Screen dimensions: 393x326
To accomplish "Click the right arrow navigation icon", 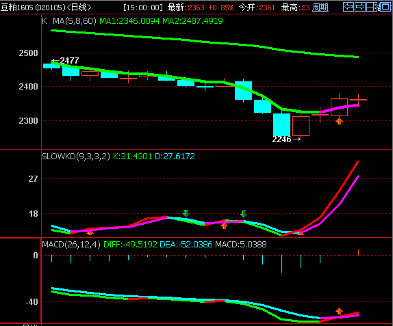I will (x=360, y=7).
